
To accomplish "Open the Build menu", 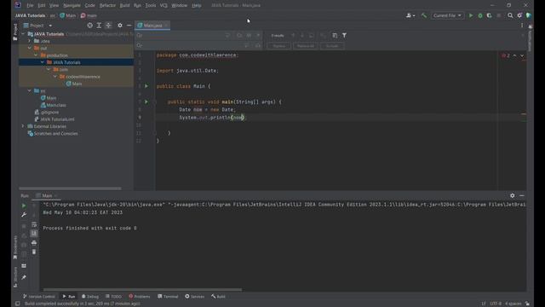I will [x=124, y=5].
